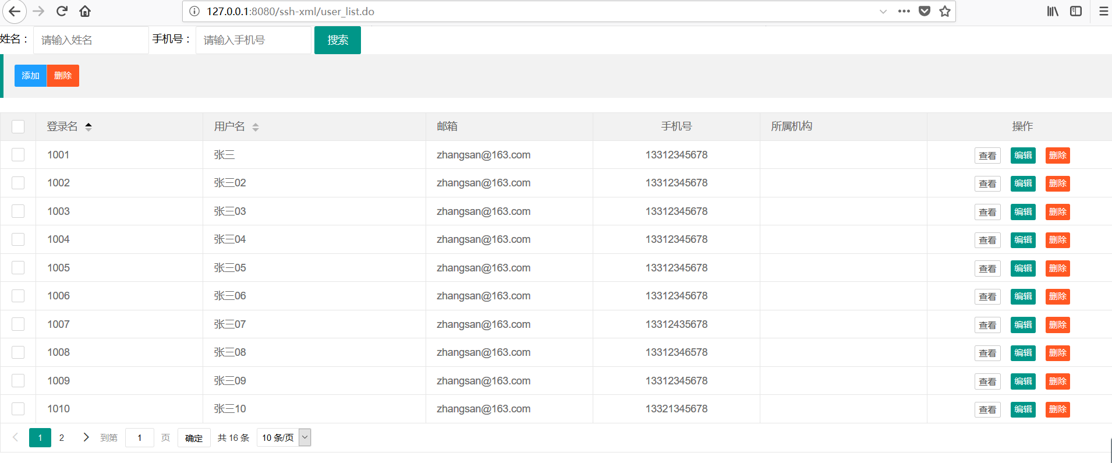Check the checkbox for row 1006
The image size is (1112, 463).
click(18, 296)
